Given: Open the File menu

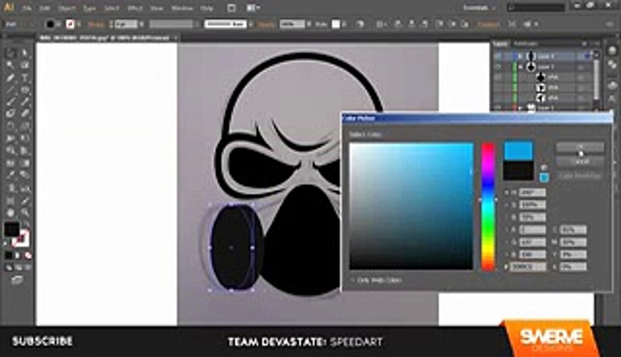Looking at the screenshot, I should point(27,8).
